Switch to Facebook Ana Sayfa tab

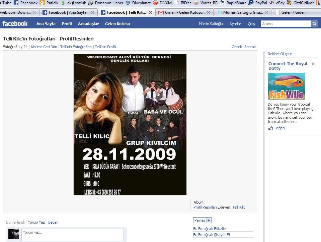click(67, 12)
